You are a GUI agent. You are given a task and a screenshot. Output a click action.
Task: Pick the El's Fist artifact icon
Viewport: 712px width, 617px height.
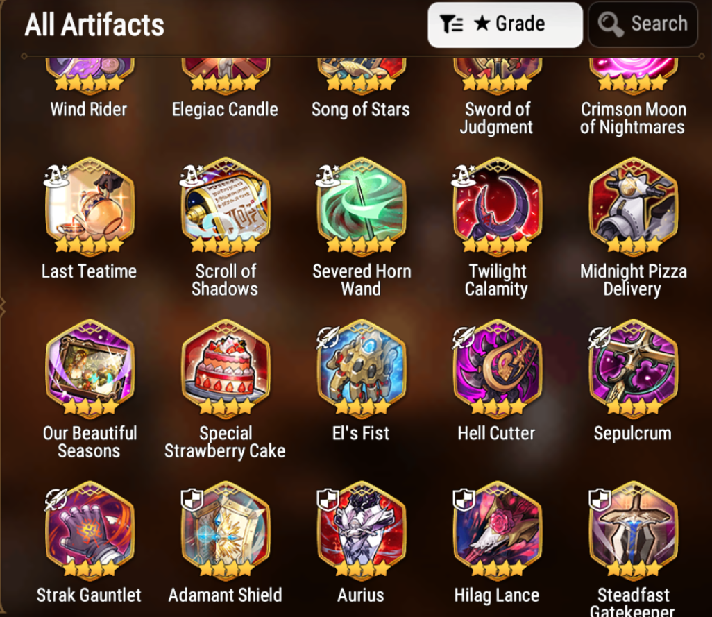pos(362,367)
